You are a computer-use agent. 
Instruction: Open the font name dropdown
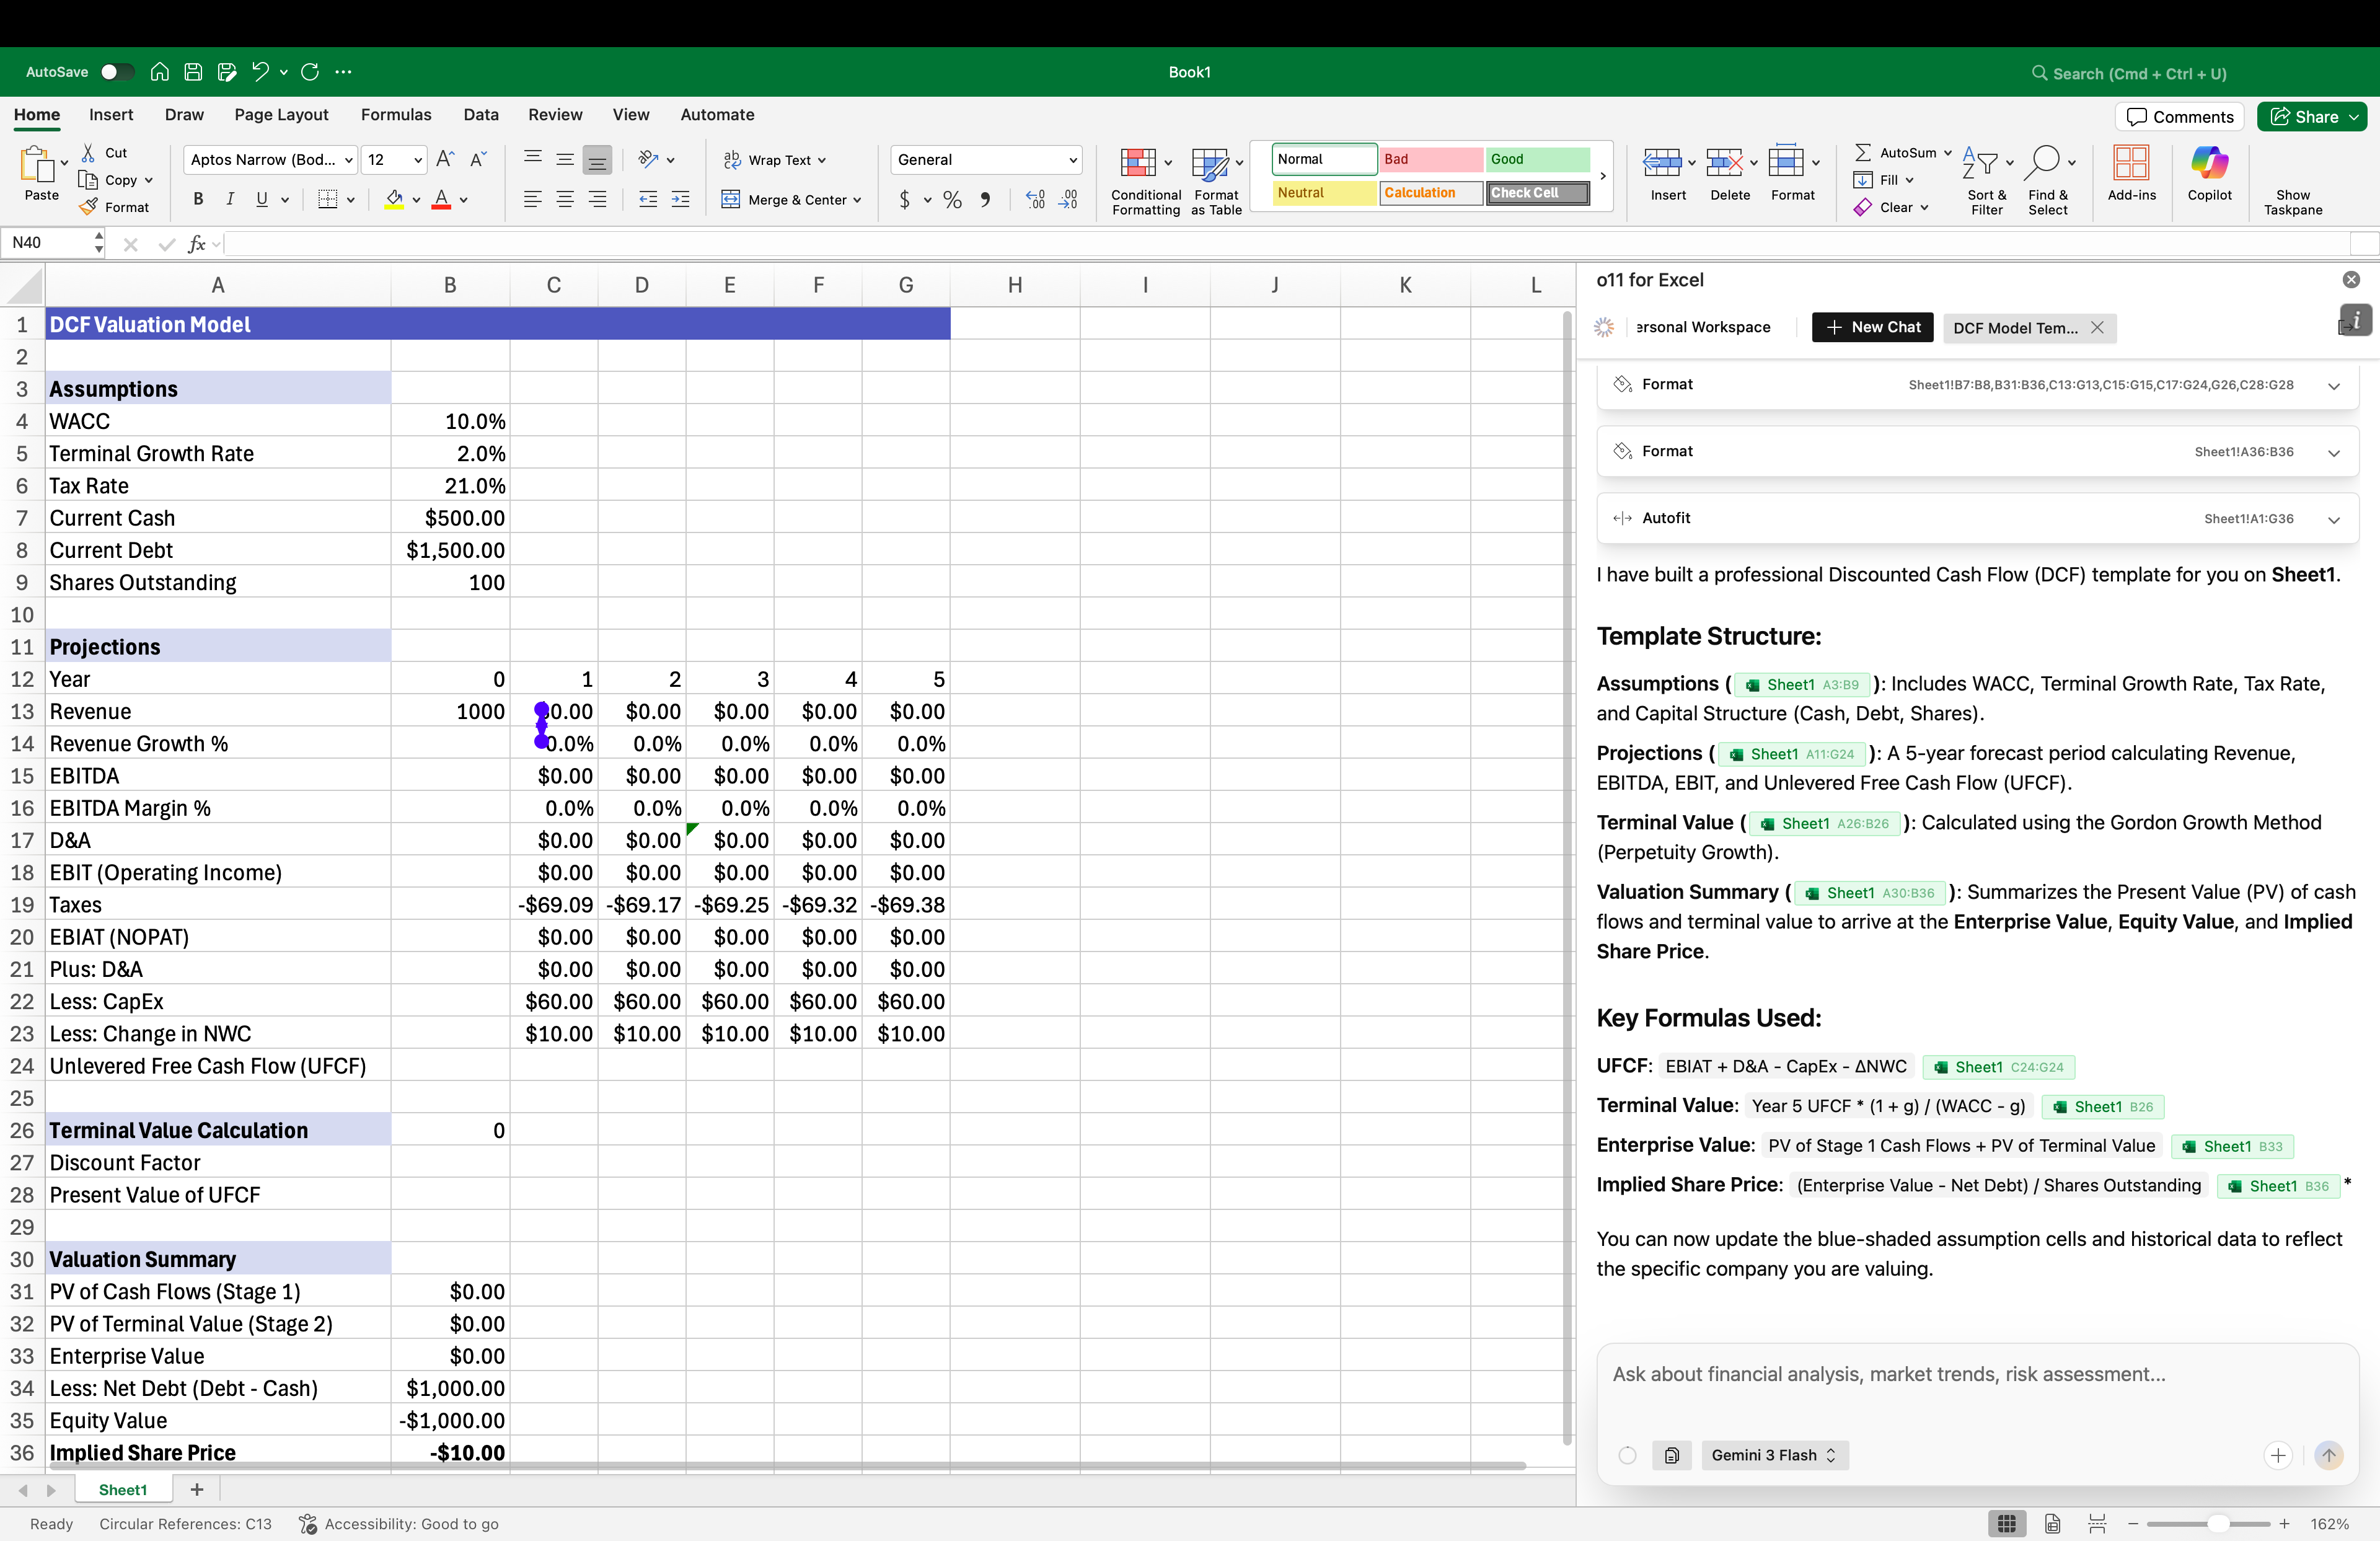[x=349, y=160]
